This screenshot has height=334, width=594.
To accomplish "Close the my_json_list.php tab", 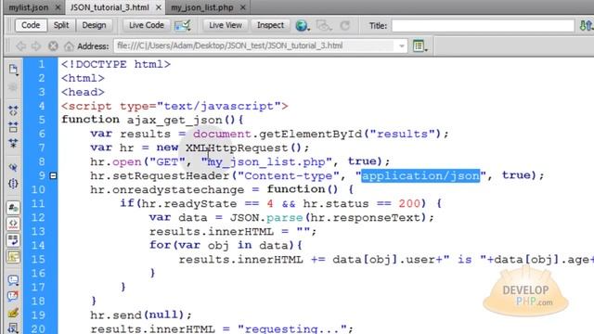I will [243, 7].
